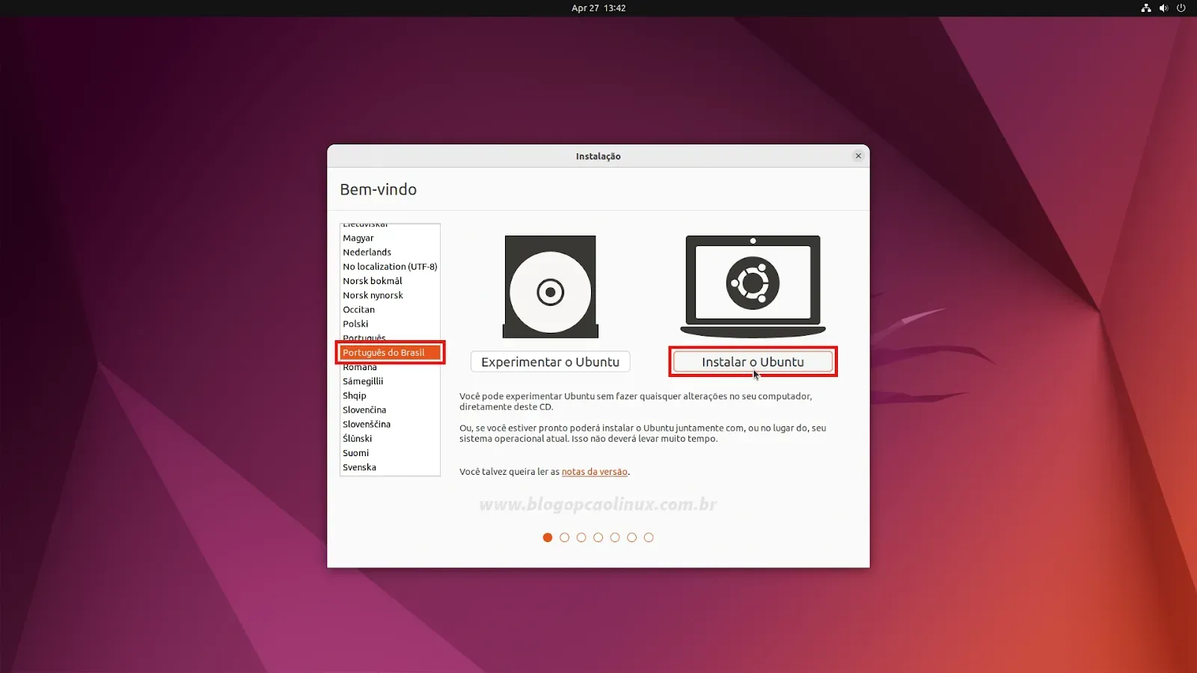This screenshot has width=1197, height=673.
Task: Open the Apr 27 13:42 clock menu
Action: (598, 8)
